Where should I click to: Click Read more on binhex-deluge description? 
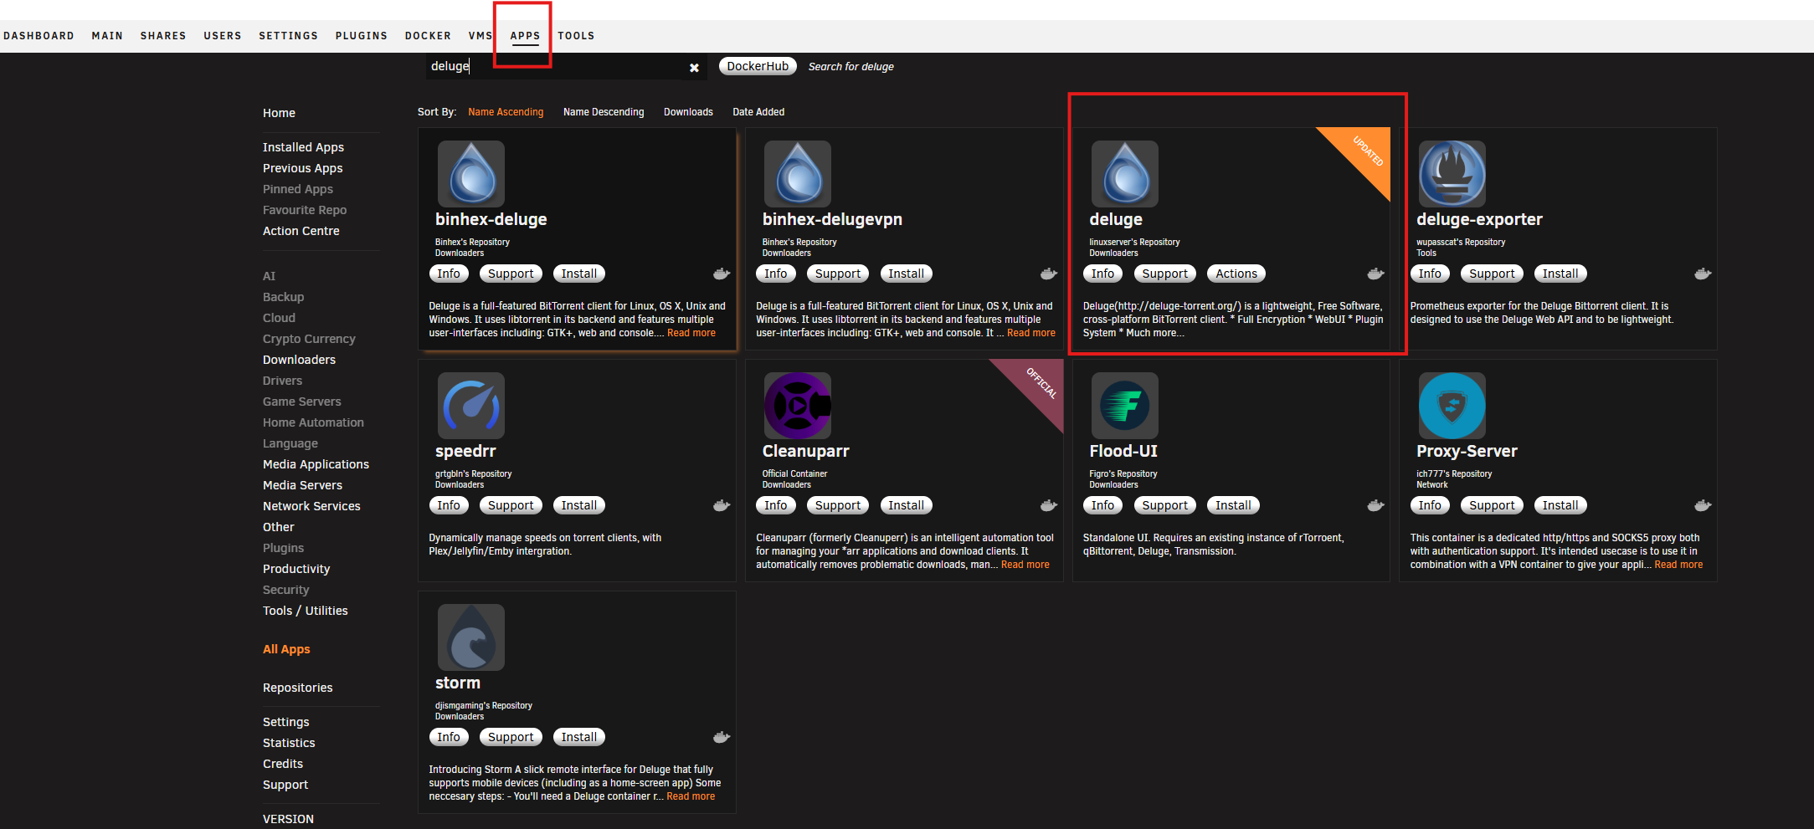691,333
